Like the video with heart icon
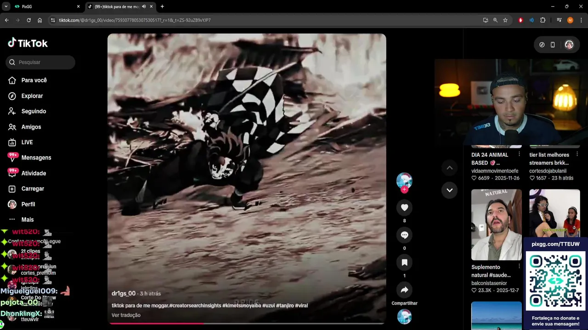Image resolution: width=588 pixels, height=330 pixels. click(x=404, y=208)
